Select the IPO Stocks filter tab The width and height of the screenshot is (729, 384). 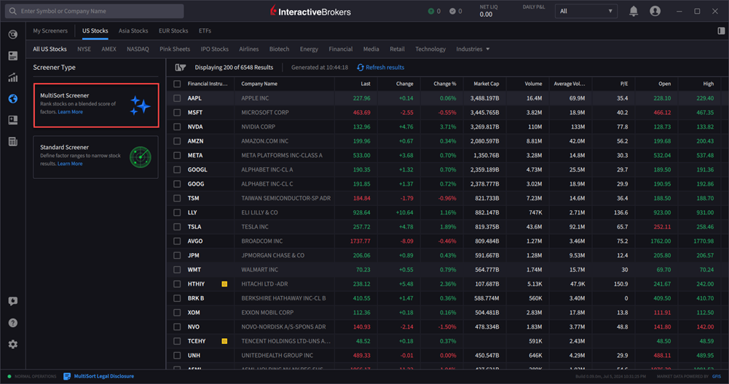pyautogui.click(x=214, y=49)
